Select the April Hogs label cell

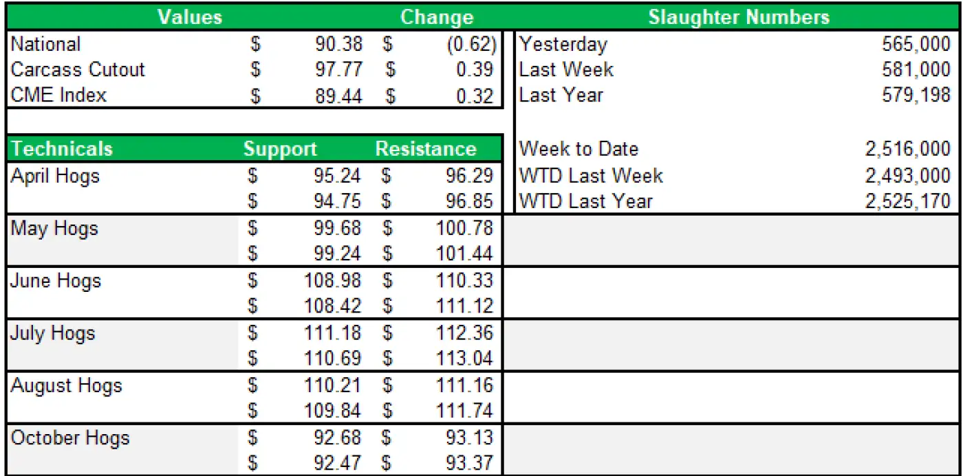pos(55,177)
